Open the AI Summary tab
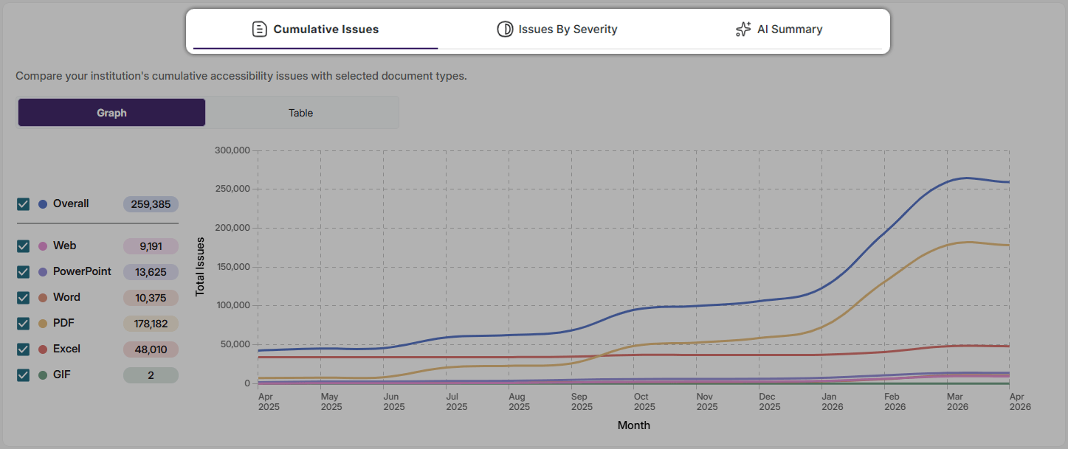 790,29
